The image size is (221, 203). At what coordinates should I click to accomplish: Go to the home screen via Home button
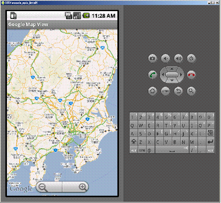[152, 91]
